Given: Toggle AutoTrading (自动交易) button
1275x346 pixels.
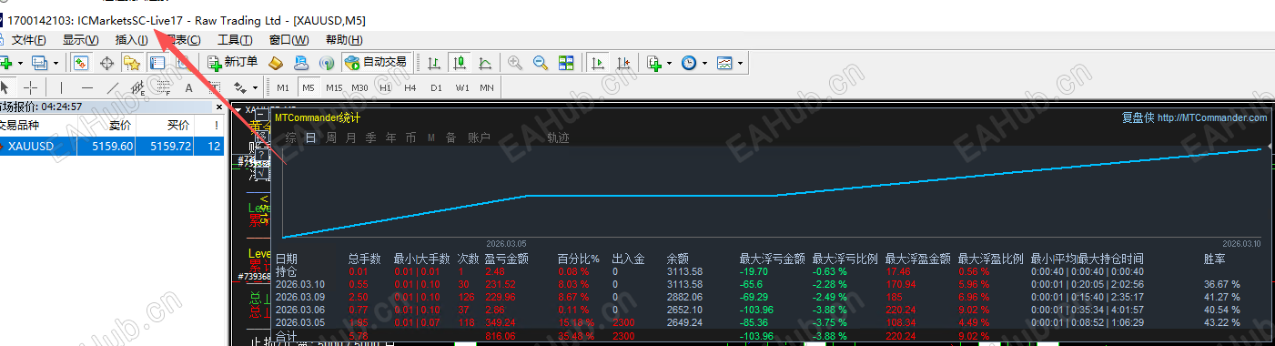Looking at the screenshot, I should pyautogui.click(x=375, y=62).
